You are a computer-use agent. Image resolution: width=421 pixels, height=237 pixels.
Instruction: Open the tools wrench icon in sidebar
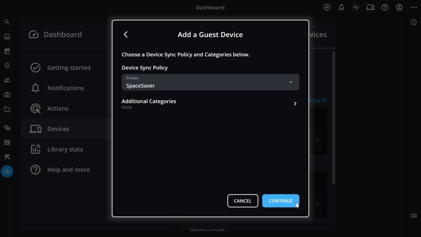tap(7, 157)
